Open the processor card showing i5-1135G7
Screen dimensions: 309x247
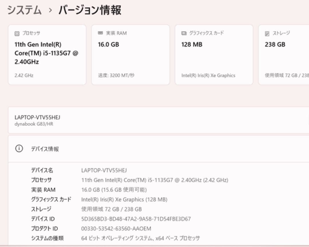[x=47, y=55]
